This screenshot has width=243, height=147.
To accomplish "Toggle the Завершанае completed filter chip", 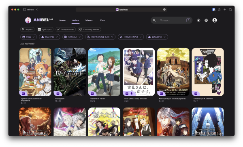I will click(66, 29).
